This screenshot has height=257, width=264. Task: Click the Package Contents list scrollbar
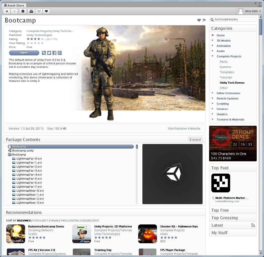137,174
